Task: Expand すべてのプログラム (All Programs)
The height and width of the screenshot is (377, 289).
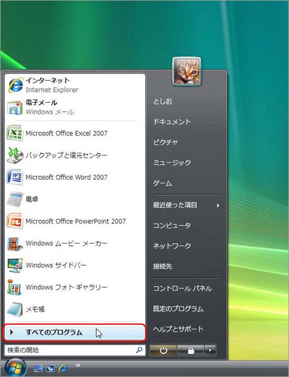Action: (75, 333)
